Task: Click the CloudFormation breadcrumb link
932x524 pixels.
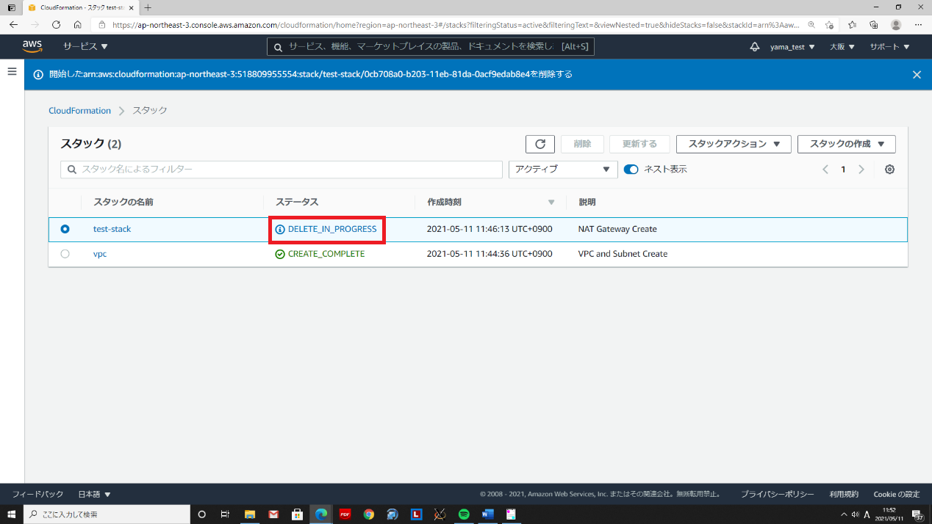Action: pyautogui.click(x=79, y=111)
